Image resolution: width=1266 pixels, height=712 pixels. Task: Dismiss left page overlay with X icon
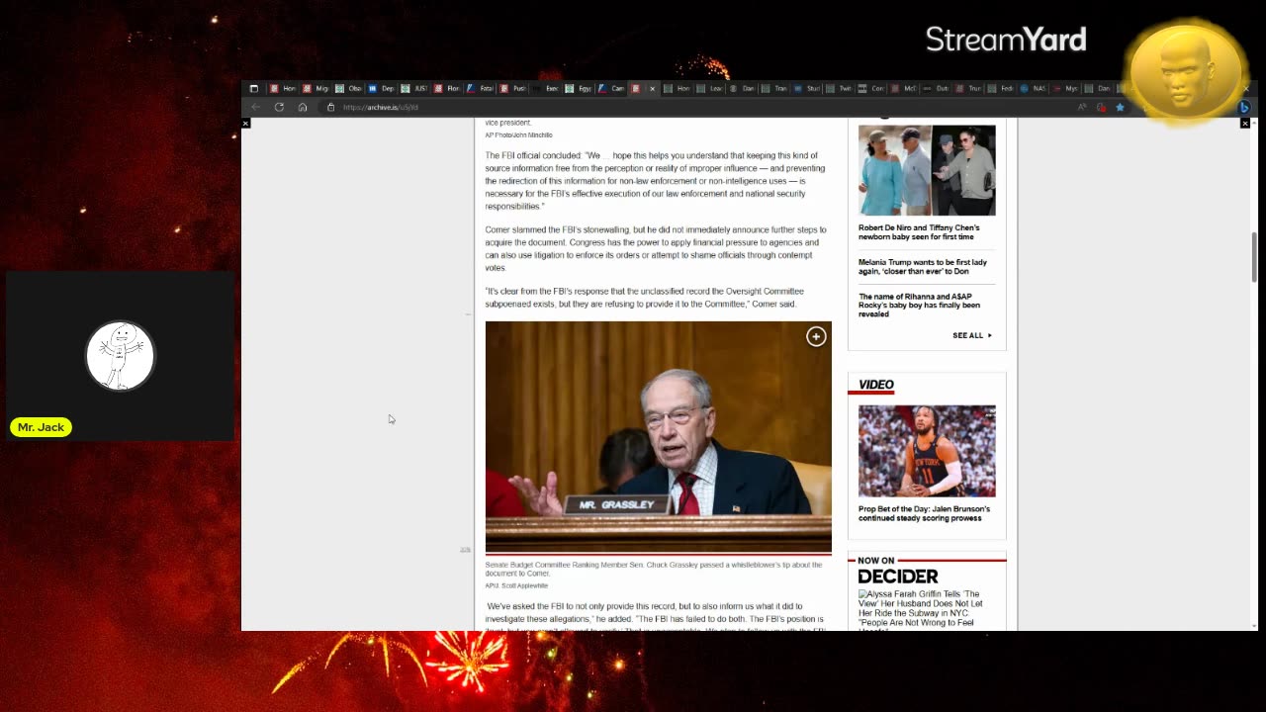[246, 124]
